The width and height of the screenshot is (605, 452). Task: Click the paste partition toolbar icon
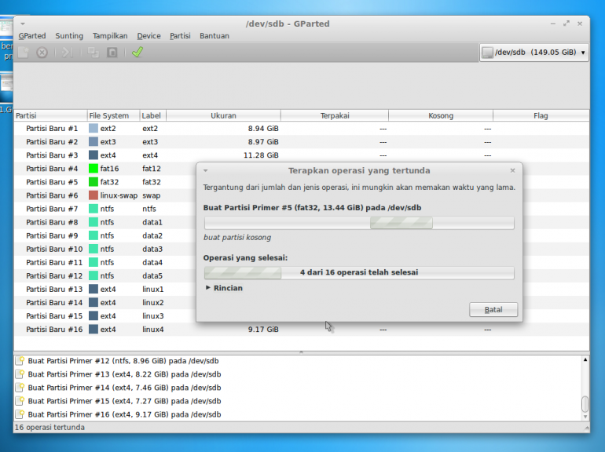[x=112, y=52]
